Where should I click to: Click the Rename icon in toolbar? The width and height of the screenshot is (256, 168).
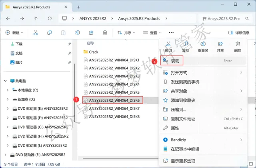(x=77, y=33)
